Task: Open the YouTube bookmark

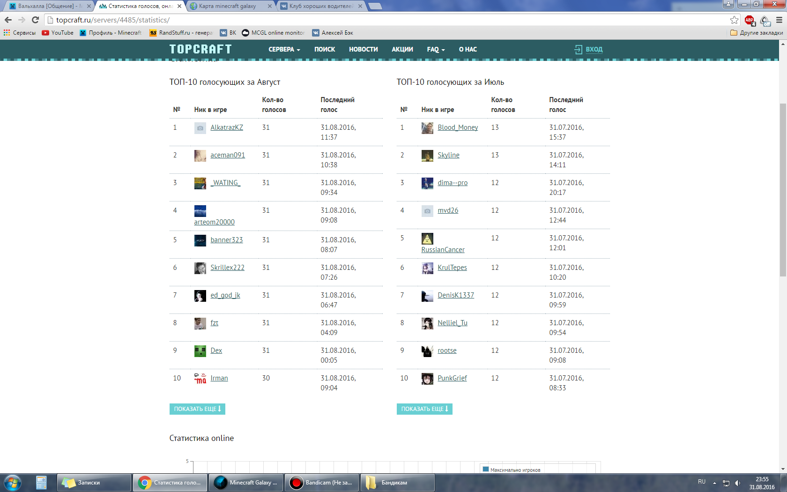Action: click(58, 33)
